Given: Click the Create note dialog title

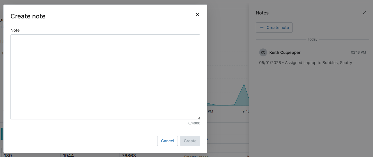Looking at the screenshot, I should 28,16.
